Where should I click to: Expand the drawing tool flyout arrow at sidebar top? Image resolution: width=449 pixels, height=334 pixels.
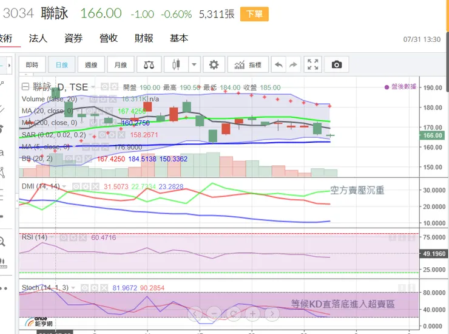pos(10,66)
